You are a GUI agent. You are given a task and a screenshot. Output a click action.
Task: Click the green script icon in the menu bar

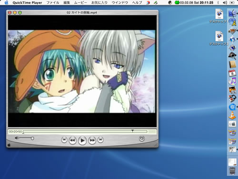[x=156, y=3]
